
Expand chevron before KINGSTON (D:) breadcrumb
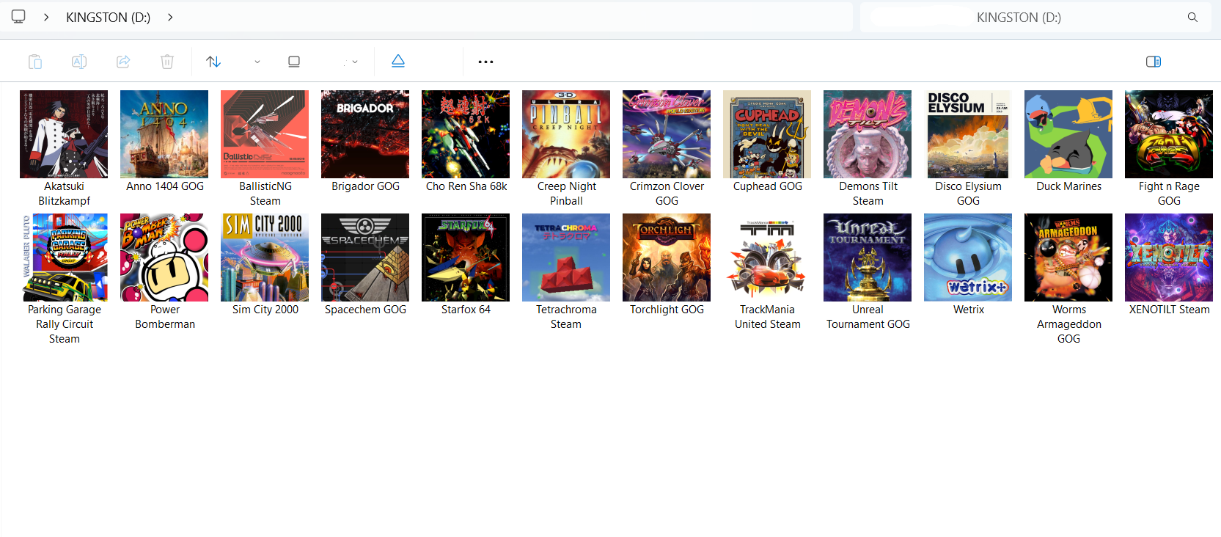46,17
